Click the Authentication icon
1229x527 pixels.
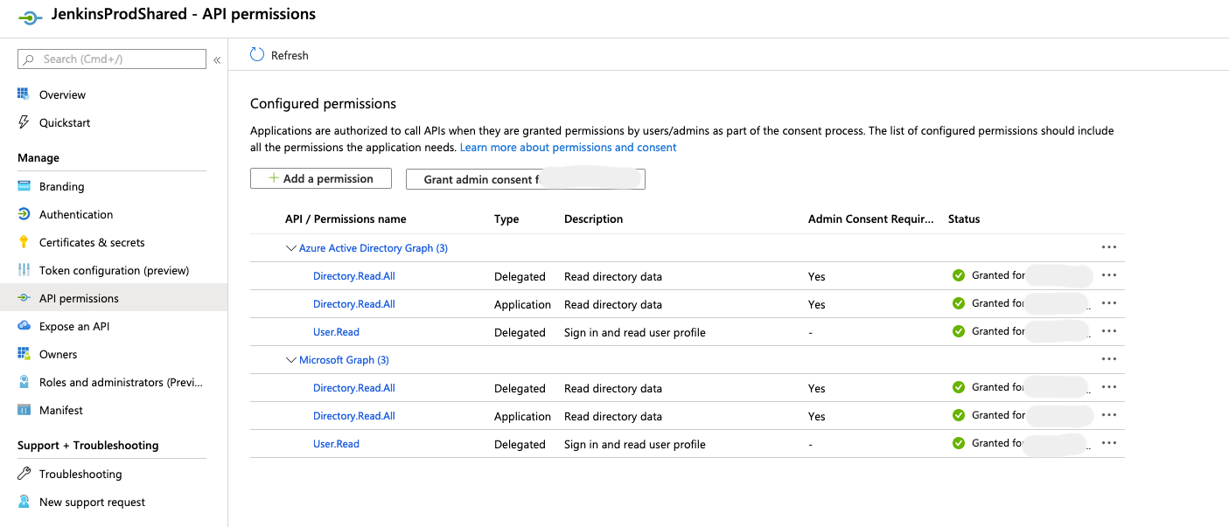[x=22, y=214]
